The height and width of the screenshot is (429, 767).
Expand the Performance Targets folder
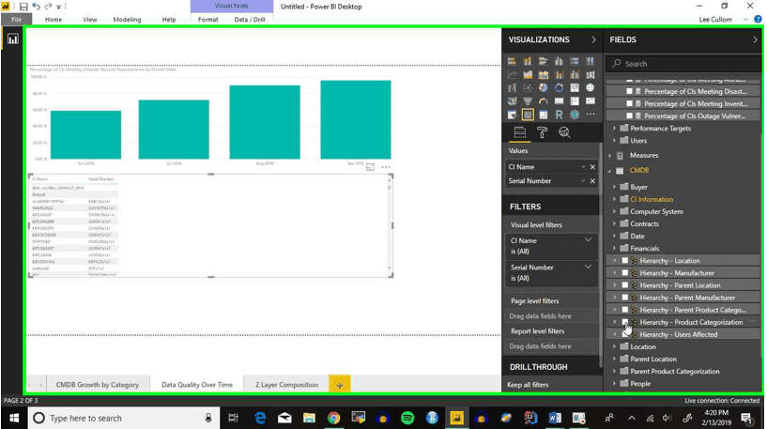[x=614, y=129]
